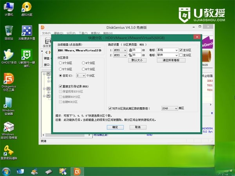
Task: Open the 文件(F) menu in DiskGenius
Action: 46,33
